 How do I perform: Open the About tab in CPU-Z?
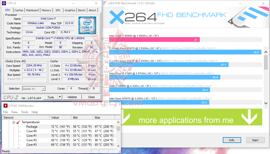click(92, 10)
